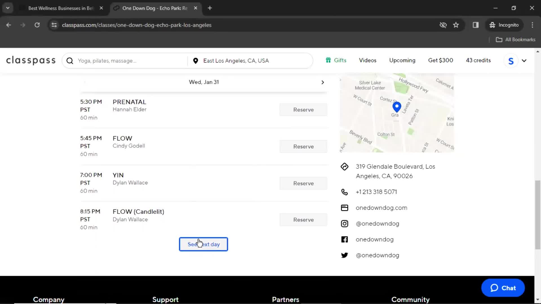This screenshot has height=304, width=541.
Task: Toggle the browser side panel
Action: [476, 25]
